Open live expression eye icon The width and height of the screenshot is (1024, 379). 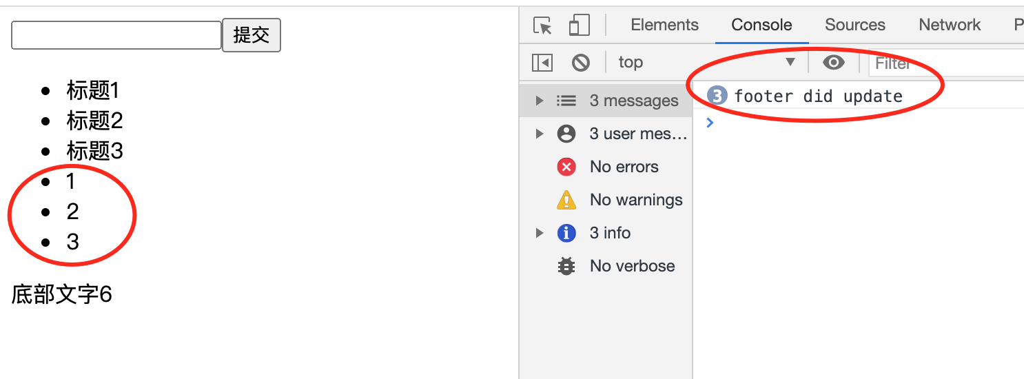[834, 63]
